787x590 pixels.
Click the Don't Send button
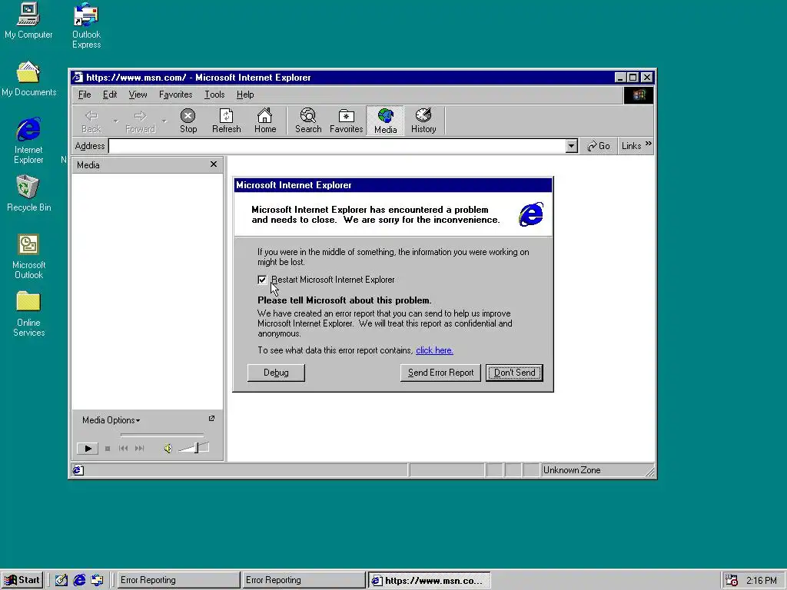[514, 373]
